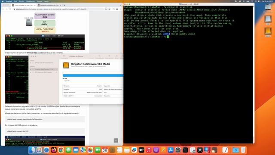
Task: Open Finder from the Dock
Action: pyautogui.click(x=32, y=150)
